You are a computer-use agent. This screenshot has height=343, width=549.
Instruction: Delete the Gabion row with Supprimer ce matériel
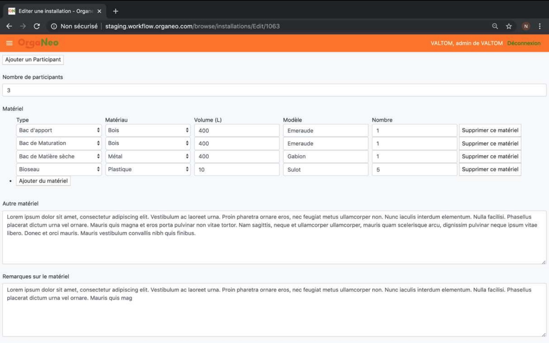pos(490,156)
